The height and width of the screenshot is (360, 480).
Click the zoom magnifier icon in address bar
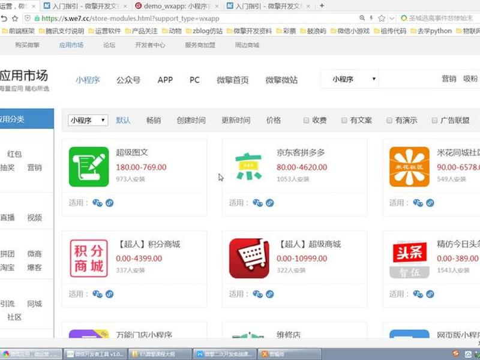(x=362, y=18)
